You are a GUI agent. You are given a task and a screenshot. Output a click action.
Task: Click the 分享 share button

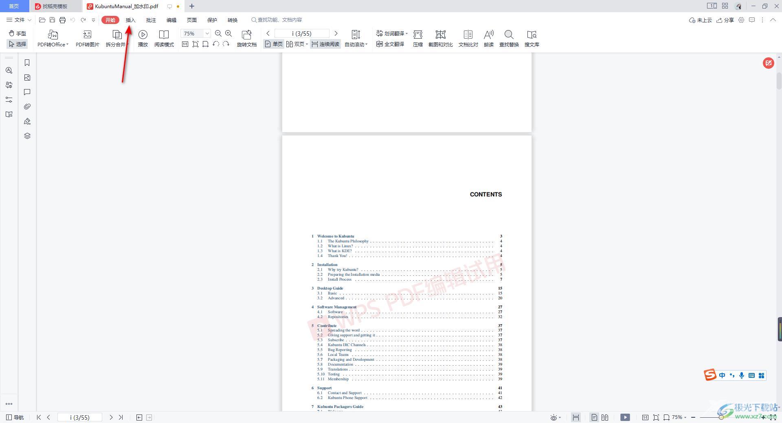725,20
